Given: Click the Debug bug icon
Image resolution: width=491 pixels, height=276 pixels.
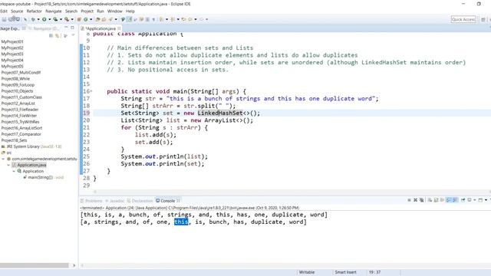Looking at the screenshot, I should coord(33,19).
